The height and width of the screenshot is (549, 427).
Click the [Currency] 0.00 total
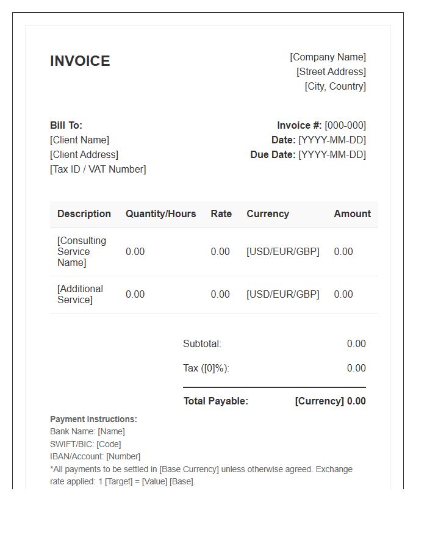click(x=331, y=401)
